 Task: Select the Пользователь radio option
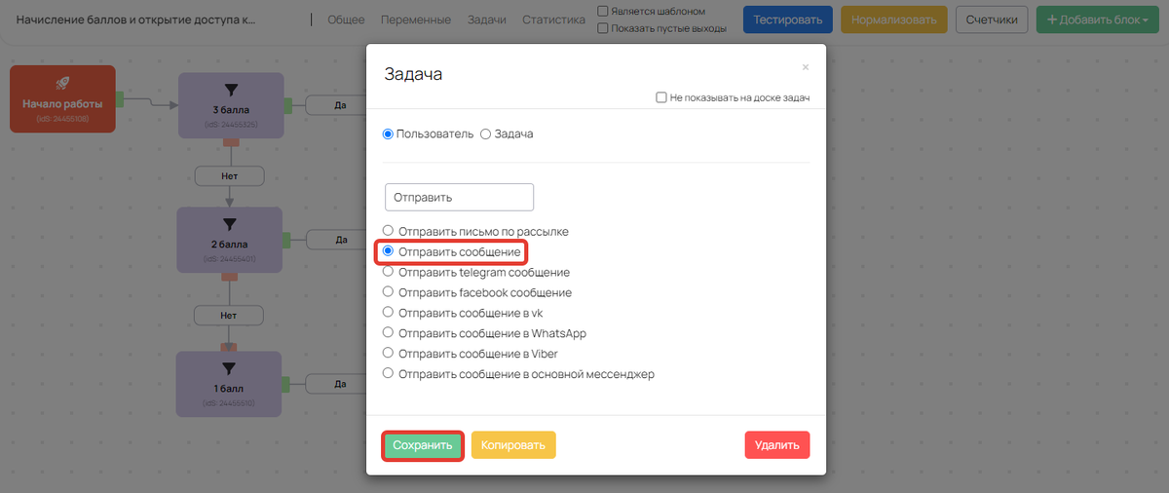[389, 133]
